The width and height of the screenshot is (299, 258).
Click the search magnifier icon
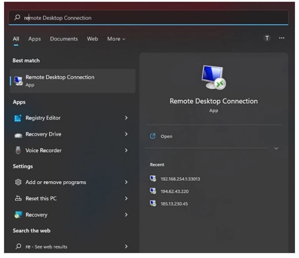pos(17,17)
